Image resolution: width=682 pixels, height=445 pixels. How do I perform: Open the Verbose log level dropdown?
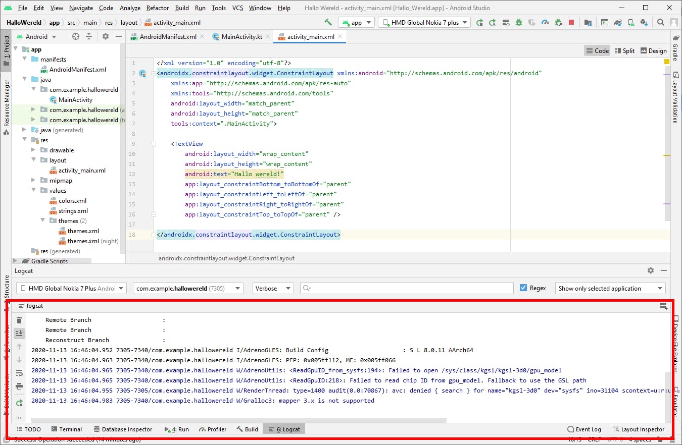coord(273,288)
